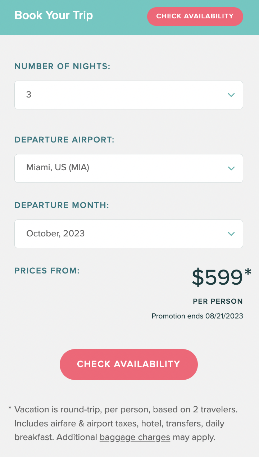The image size is (259, 457).
Task: Open the Number of Nights dropdown showing 3
Action: pos(122,95)
